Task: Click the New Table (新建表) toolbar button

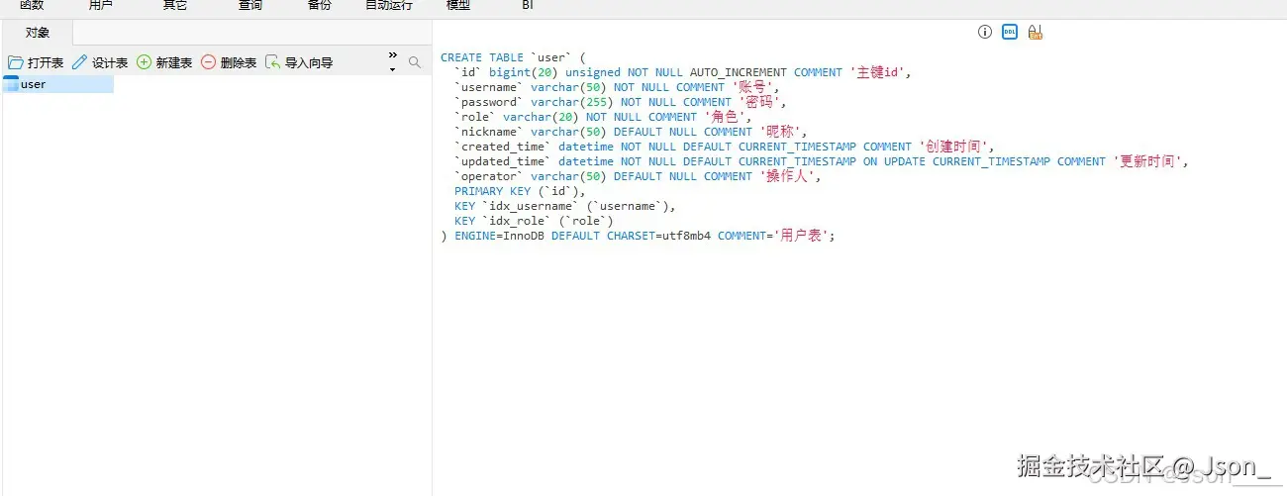Action: (164, 62)
